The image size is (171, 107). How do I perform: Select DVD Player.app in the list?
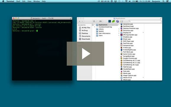click(x=127, y=41)
